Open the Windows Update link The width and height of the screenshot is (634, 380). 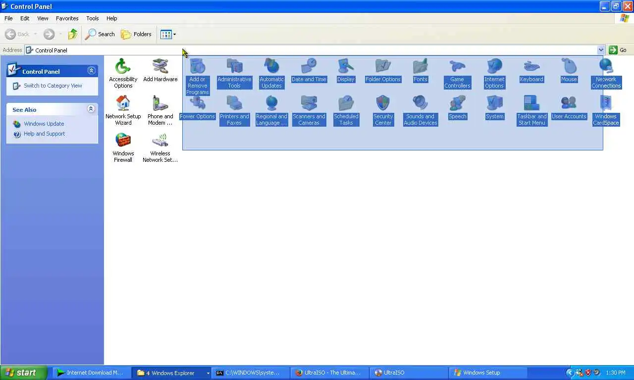tap(44, 124)
